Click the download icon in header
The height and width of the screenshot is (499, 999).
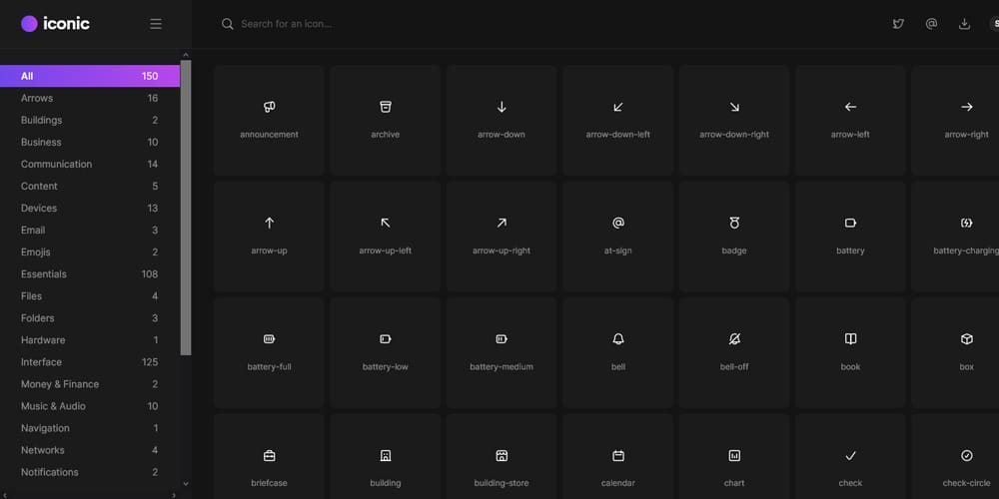pyautogui.click(x=965, y=24)
